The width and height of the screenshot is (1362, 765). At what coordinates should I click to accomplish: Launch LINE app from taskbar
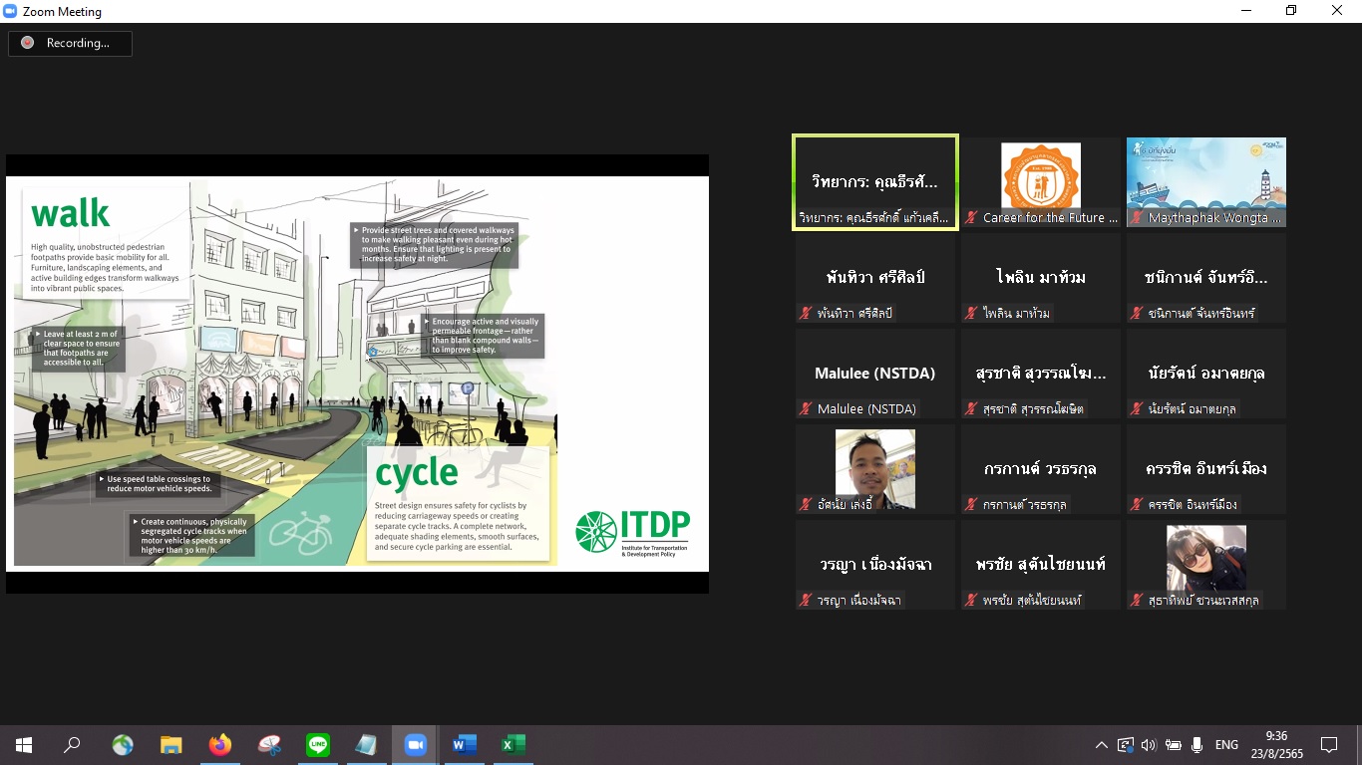coord(318,745)
